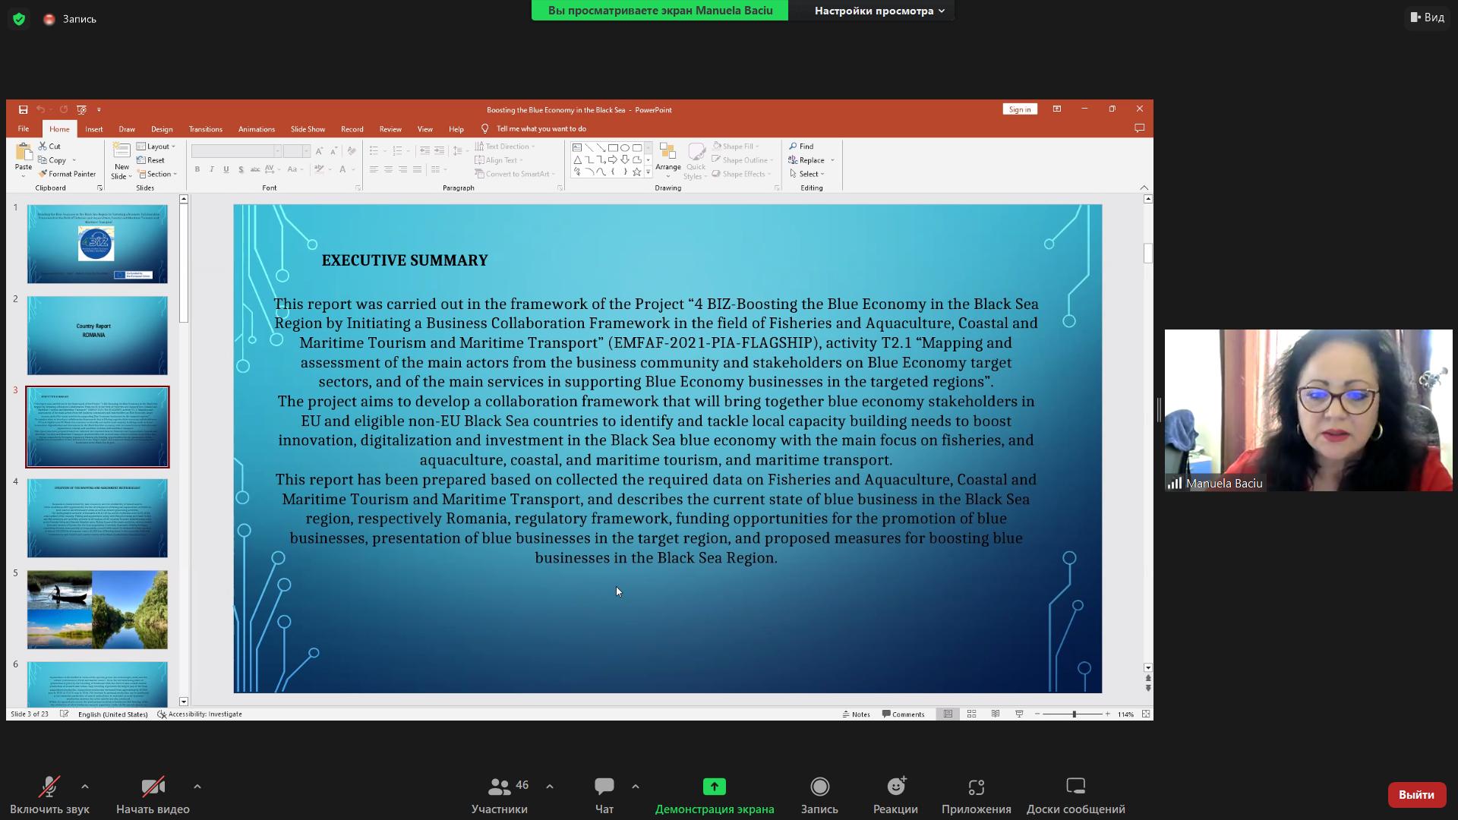
Task: Switch to the Slide Show tab
Action: pos(308,129)
